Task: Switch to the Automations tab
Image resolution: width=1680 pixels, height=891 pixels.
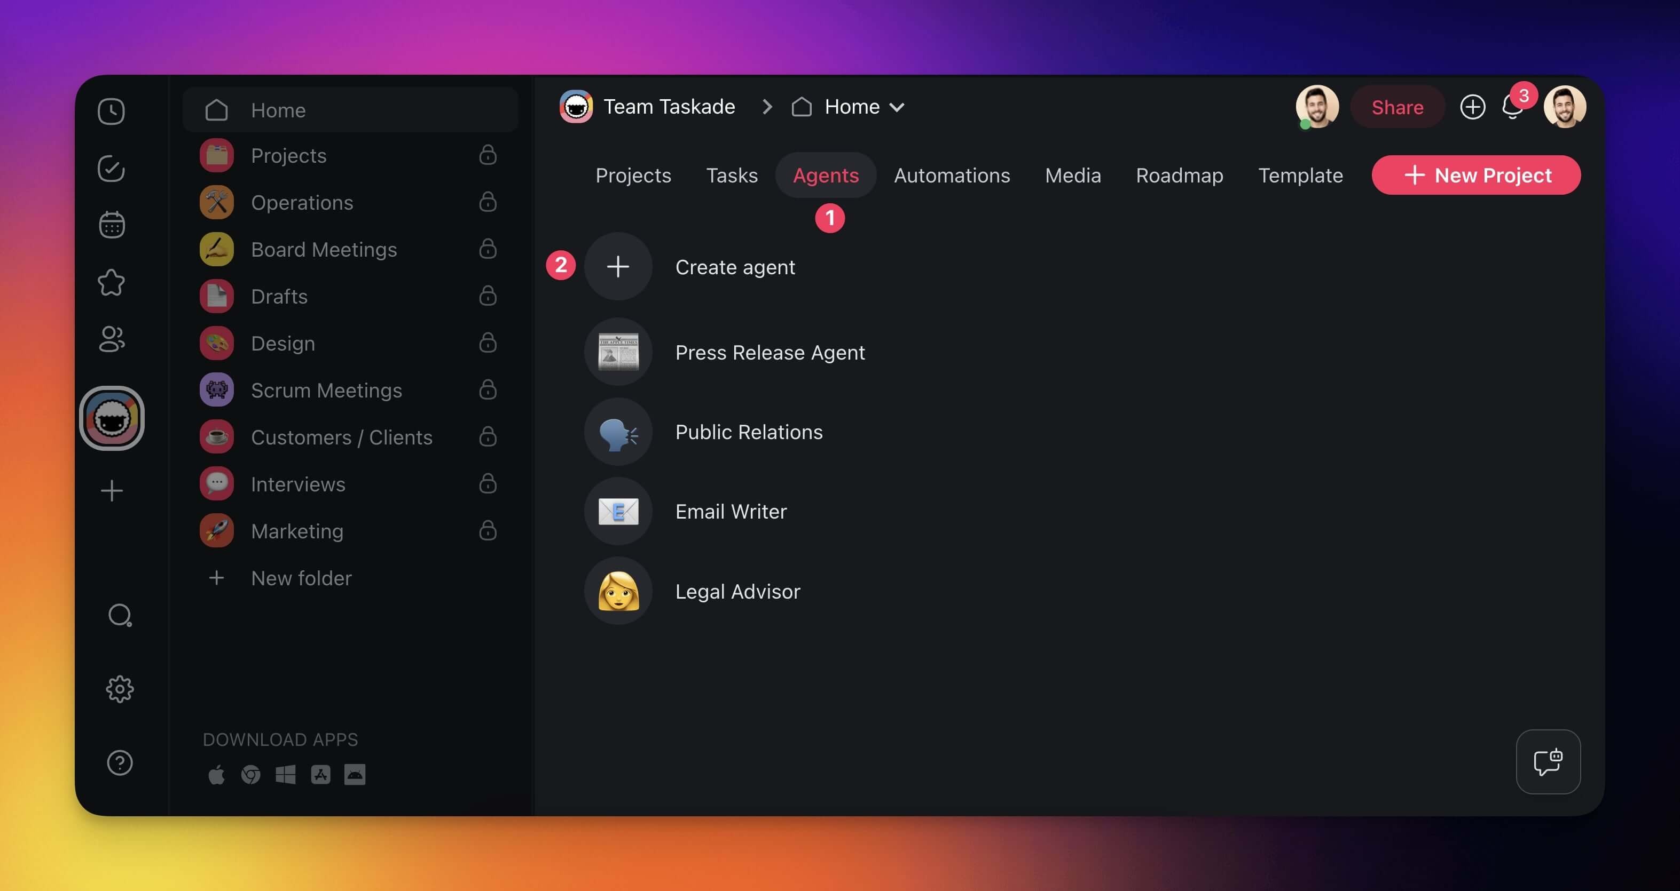Action: pyautogui.click(x=952, y=176)
